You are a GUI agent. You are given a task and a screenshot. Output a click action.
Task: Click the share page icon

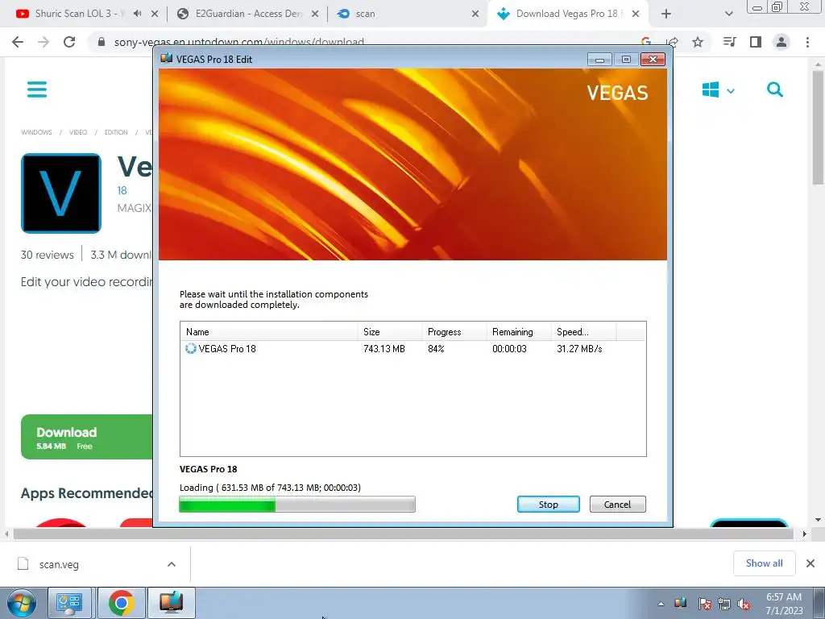pyautogui.click(x=672, y=42)
